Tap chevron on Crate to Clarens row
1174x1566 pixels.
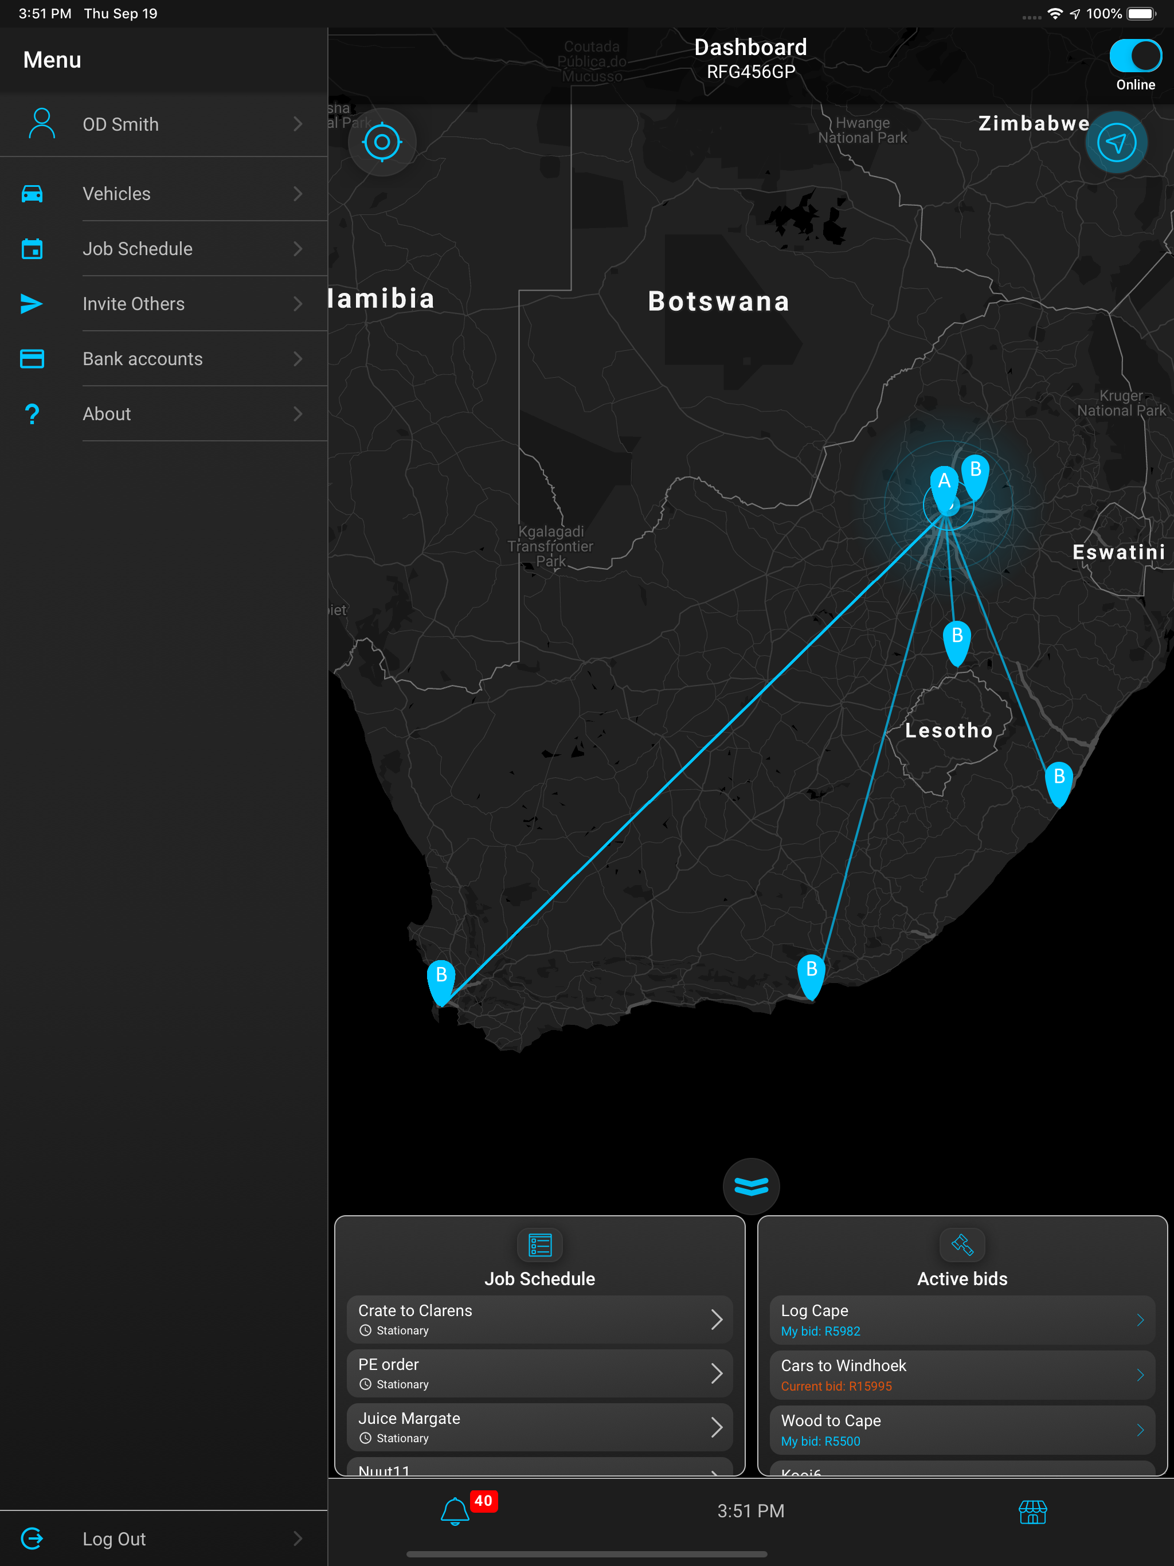[717, 1320]
